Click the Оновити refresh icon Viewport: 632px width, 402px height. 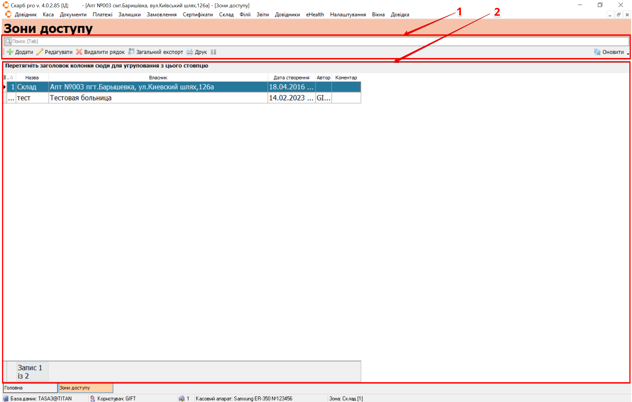tap(597, 52)
